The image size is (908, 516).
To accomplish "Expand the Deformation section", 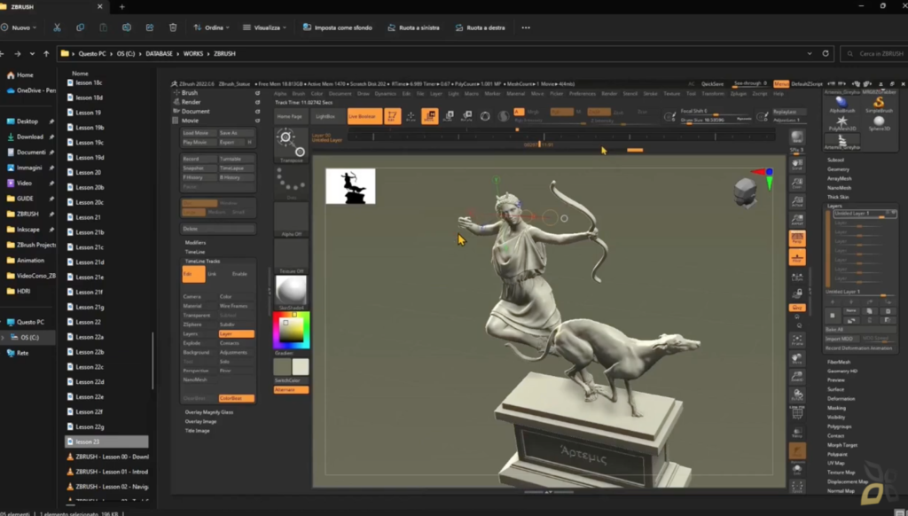I will click(841, 398).
